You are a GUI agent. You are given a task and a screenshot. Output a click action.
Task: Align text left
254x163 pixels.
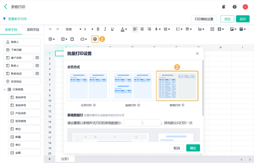point(135,29)
